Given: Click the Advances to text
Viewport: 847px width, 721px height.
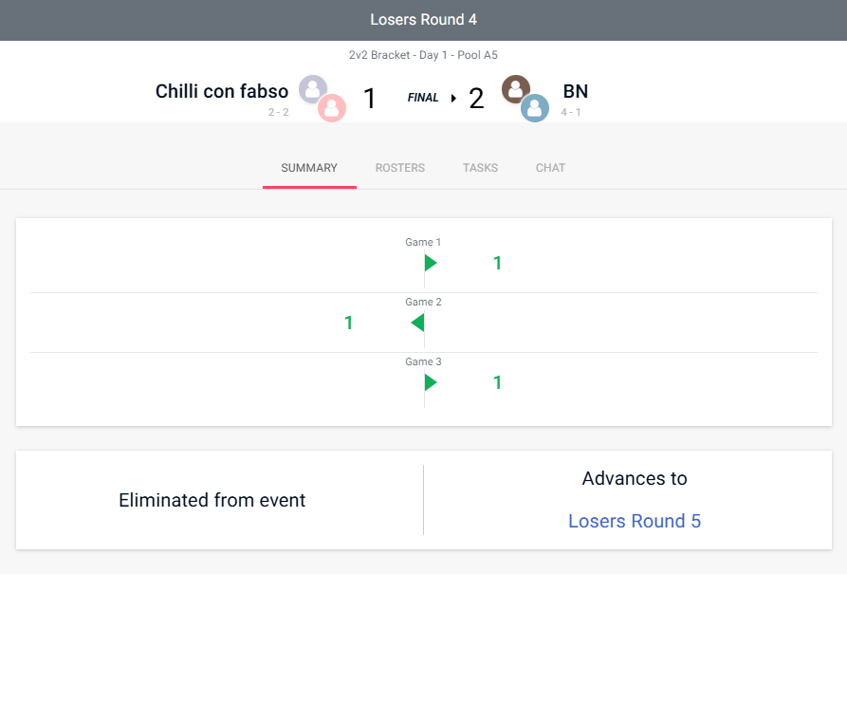Looking at the screenshot, I should pyautogui.click(x=635, y=478).
